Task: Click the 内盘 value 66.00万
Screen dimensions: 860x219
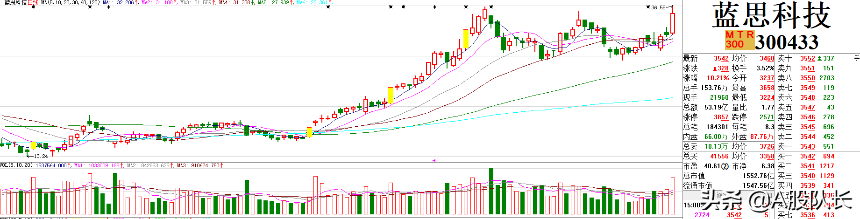Action: (x=717, y=137)
